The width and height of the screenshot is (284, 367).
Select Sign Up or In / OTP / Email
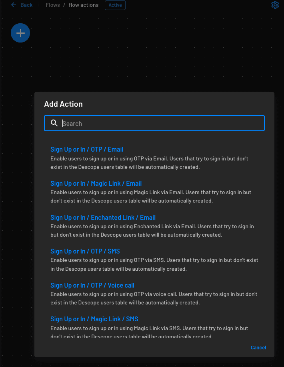(x=87, y=149)
